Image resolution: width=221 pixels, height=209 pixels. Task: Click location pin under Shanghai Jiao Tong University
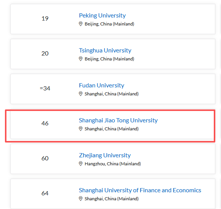81,129
